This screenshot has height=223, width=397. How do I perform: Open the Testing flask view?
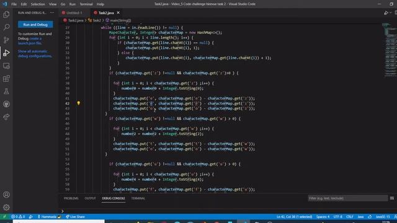point(6,91)
